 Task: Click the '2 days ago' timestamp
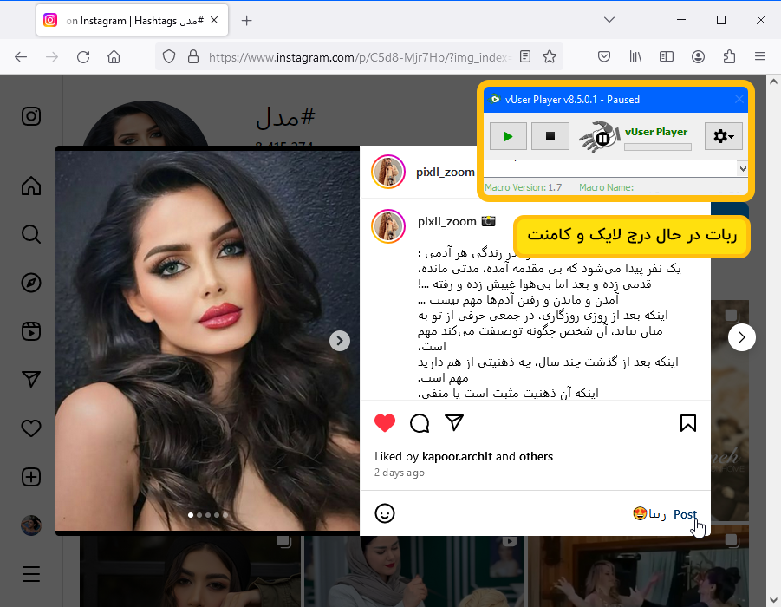[x=399, y=473]
